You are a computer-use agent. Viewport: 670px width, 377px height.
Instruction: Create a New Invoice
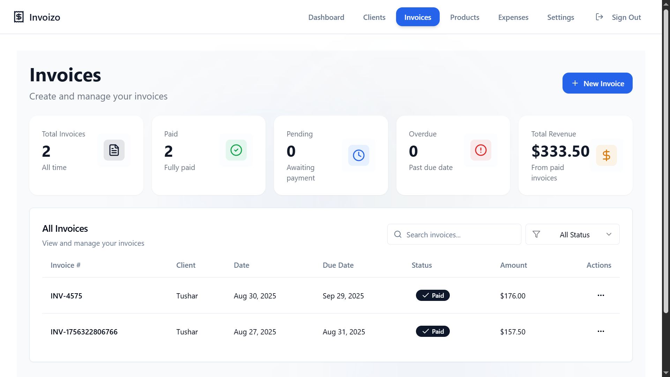tap(597, 83)
